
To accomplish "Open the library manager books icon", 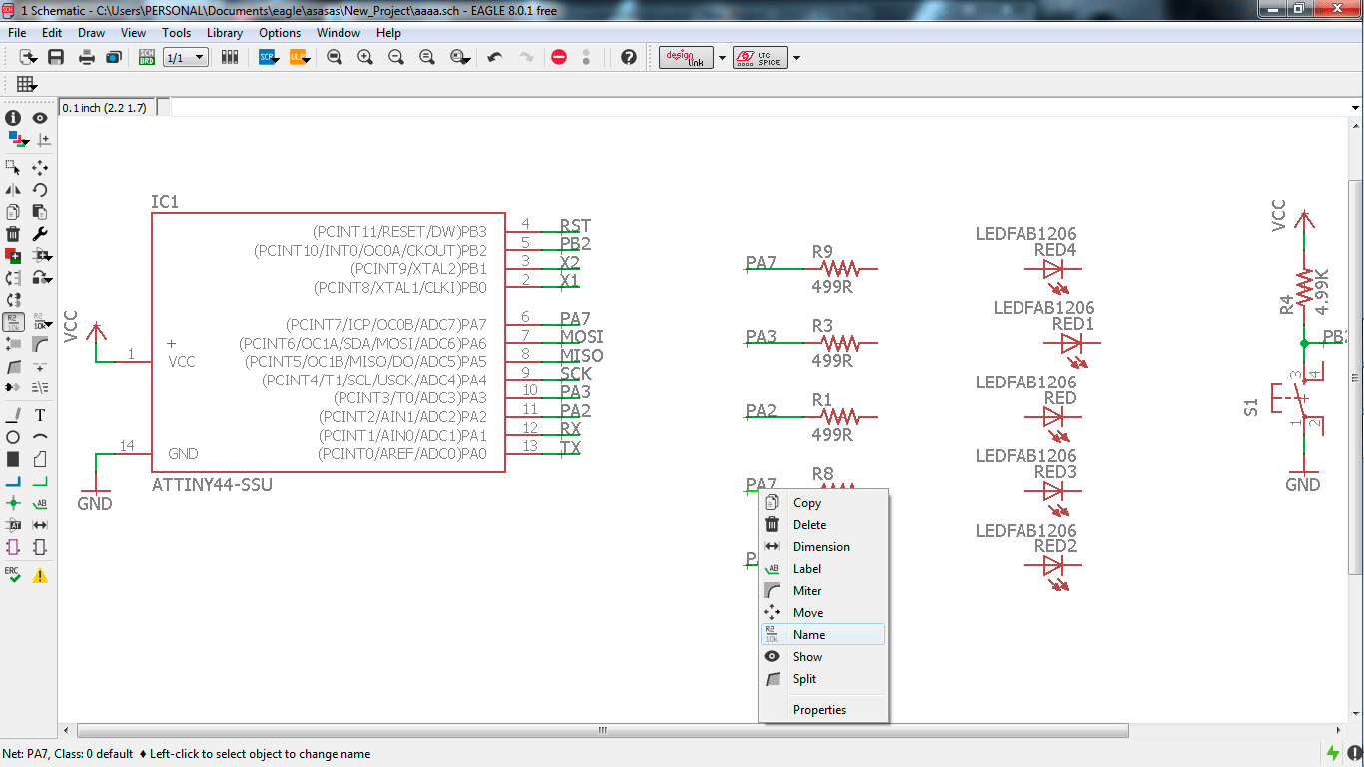I will [230, 57].
